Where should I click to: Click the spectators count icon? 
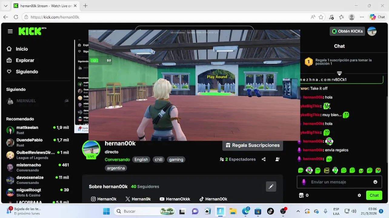222,159
